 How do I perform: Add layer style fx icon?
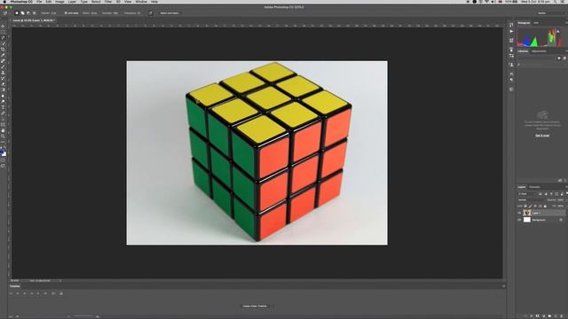[532, 315]
